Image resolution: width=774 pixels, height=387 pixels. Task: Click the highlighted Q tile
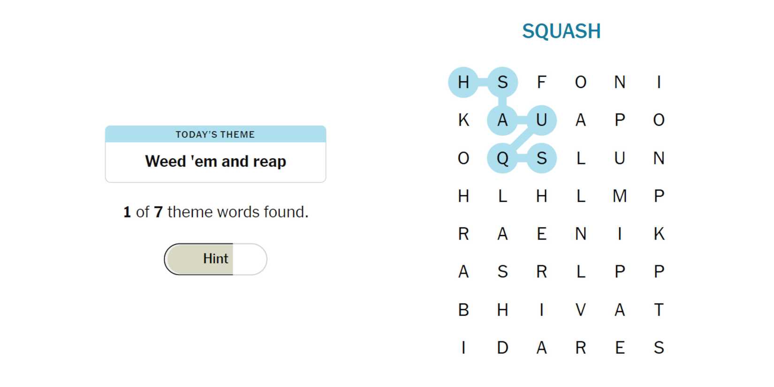click(502, 159)
